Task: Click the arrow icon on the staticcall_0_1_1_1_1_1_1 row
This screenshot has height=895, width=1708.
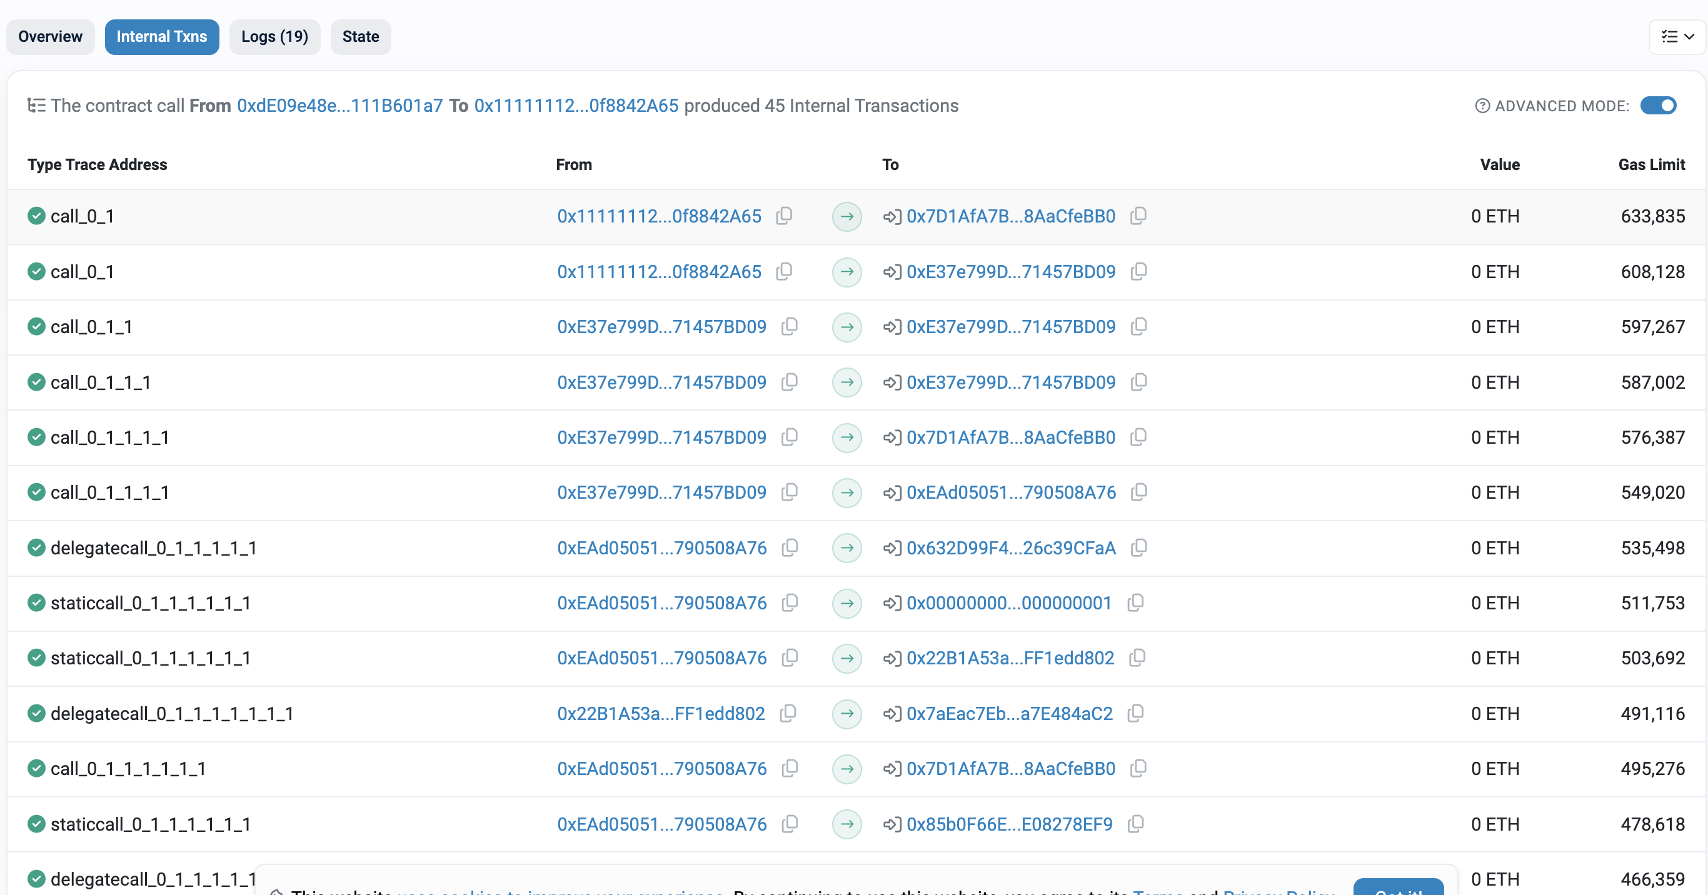Action: tap(846, 603)
